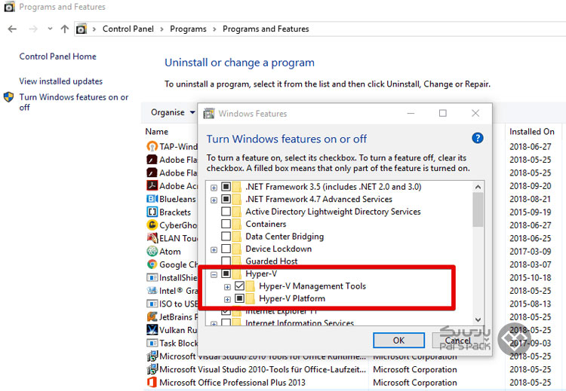The width and height of the screenshot is (566, 391).
Task: Sort by the Name column header
Action: [157, 132]
